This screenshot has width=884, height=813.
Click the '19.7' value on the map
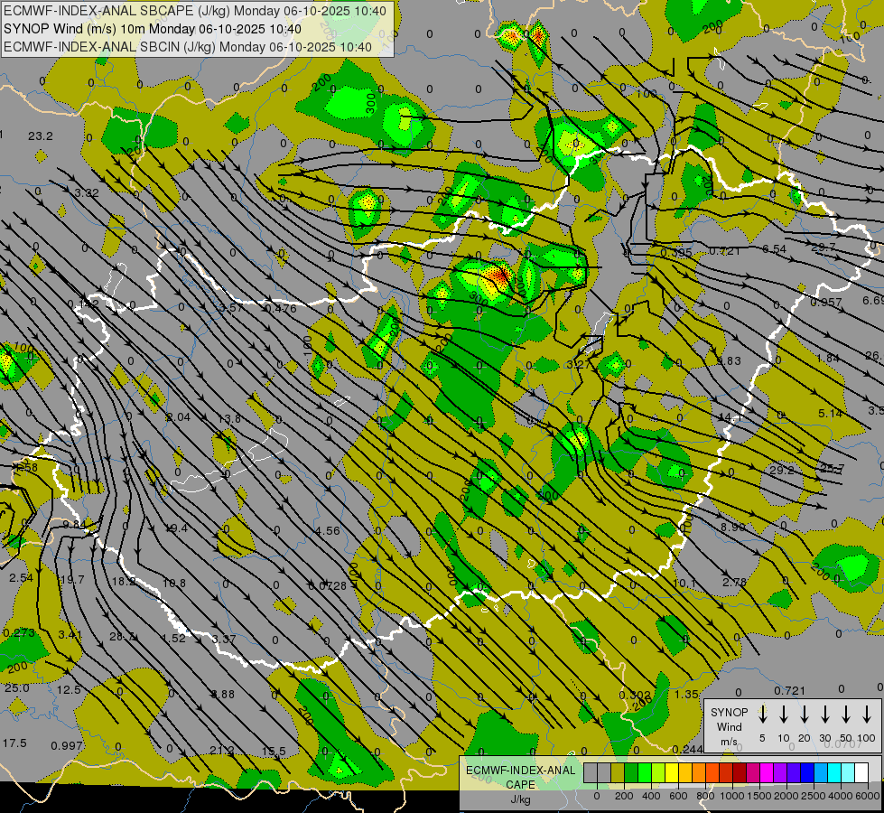[x=71, y=579]
